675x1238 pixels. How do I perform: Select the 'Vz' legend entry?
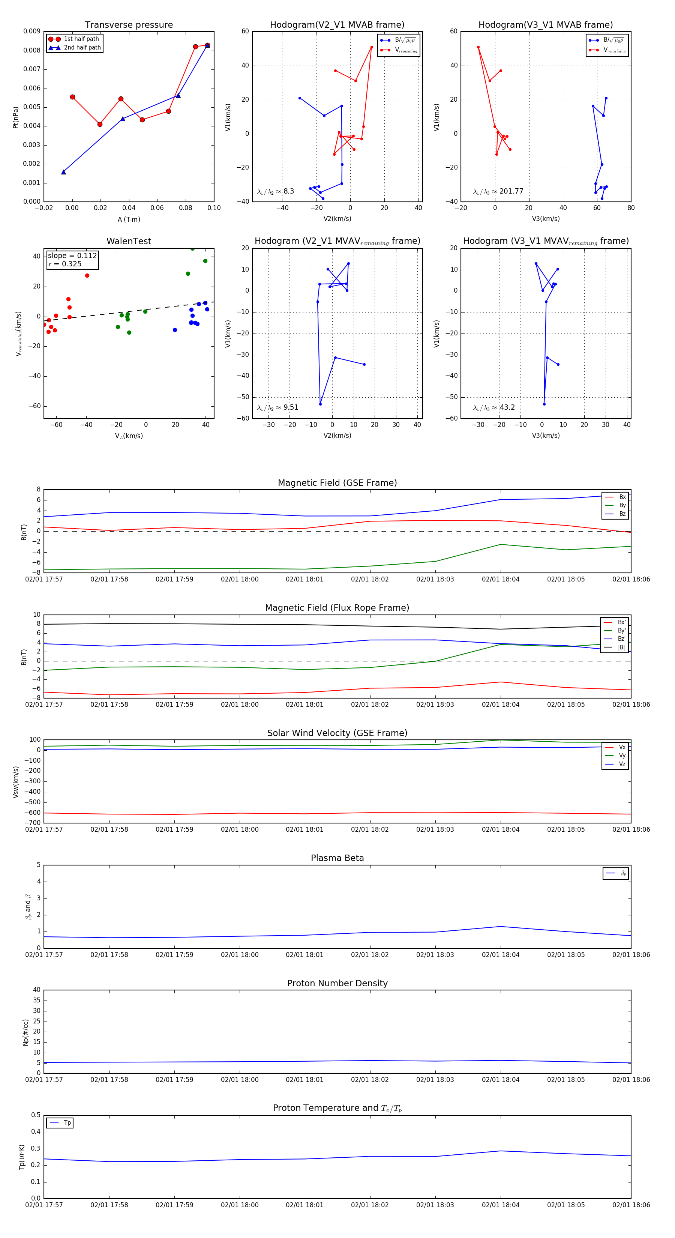coord(615,764)
